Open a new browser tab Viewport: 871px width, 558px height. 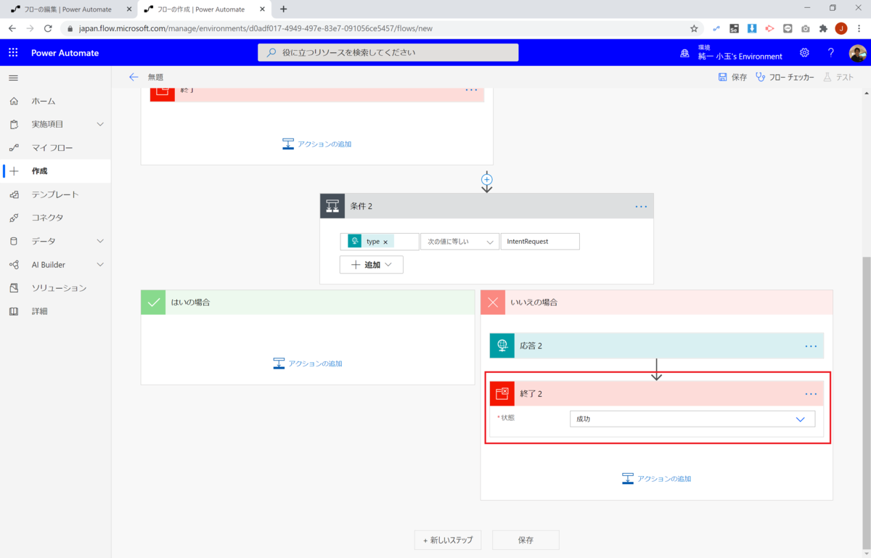283,9
